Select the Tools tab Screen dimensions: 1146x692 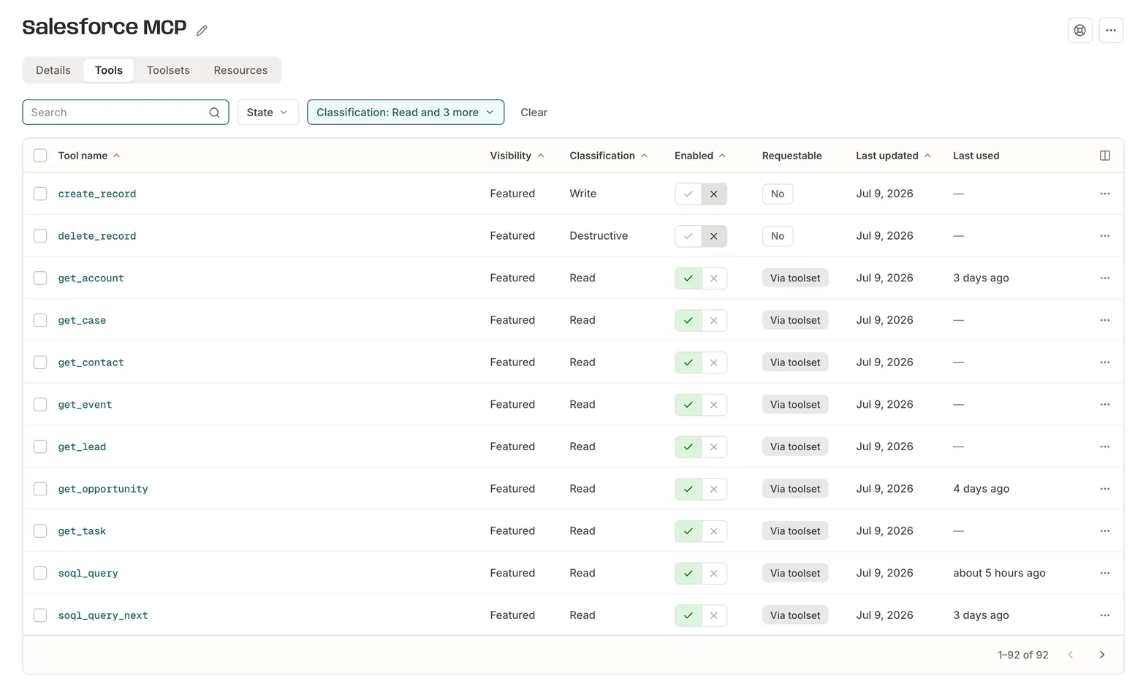(109, 70)
